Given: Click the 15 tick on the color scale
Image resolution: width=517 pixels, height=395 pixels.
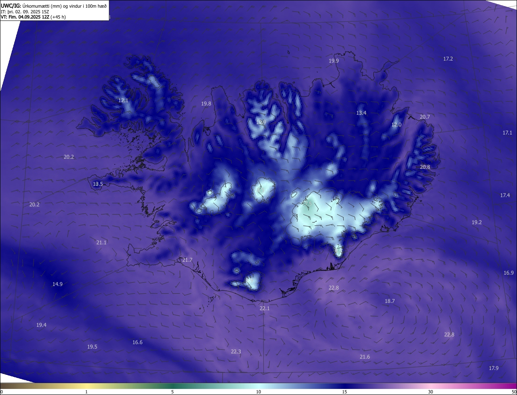Looking at the screenshot, I should point(345,392).
